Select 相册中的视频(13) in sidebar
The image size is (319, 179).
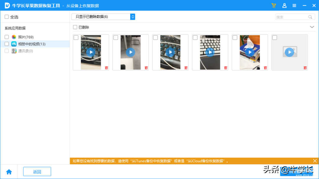click(32, 44)
